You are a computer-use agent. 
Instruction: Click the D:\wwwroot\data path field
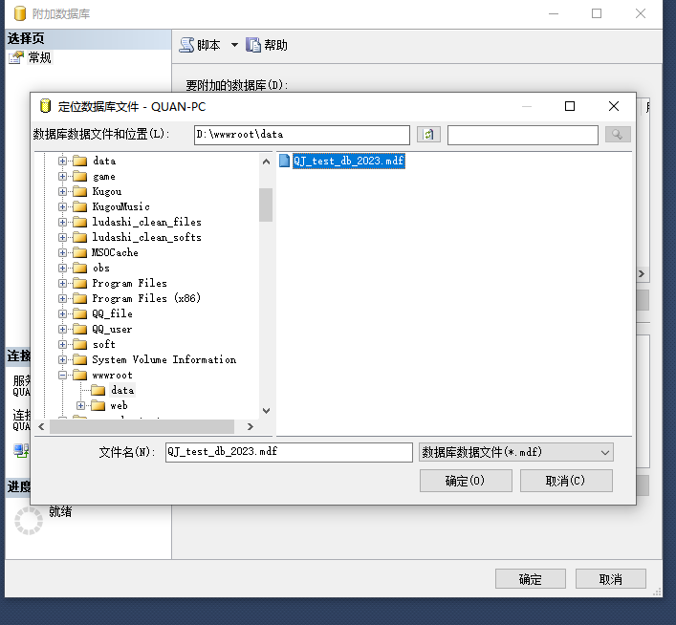pos(301,135)
